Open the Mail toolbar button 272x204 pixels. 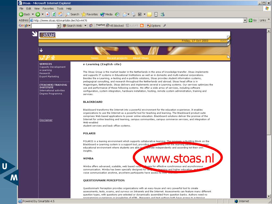pyautogui.click(x=125, y=14)
